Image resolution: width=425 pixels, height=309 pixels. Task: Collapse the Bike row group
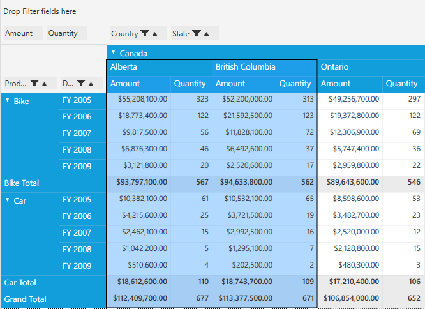(8, 100)
